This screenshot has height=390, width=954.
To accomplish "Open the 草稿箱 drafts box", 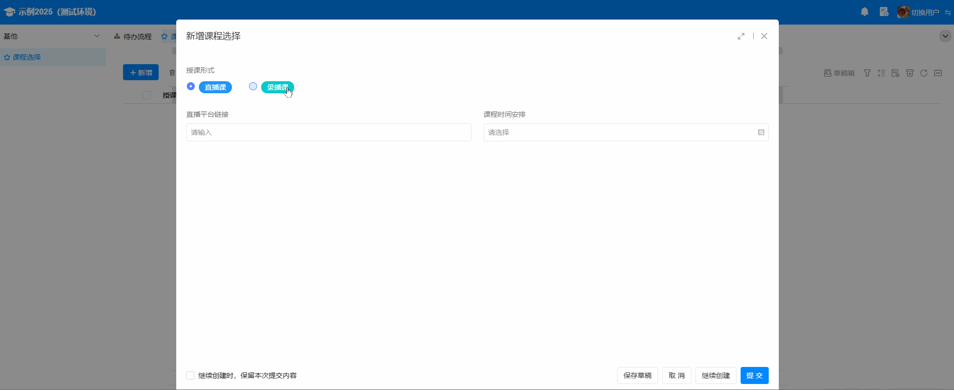I will 839,73.
